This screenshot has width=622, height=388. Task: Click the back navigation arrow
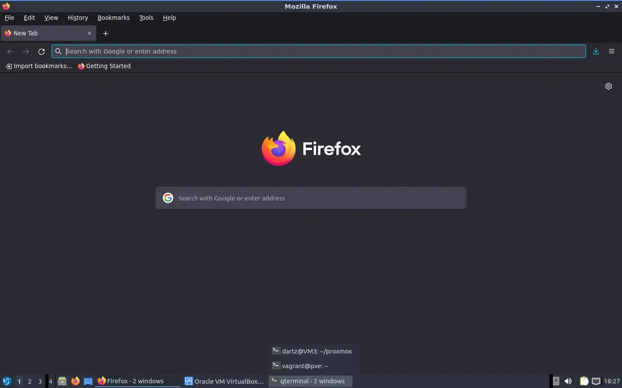(x=10, y=51)
